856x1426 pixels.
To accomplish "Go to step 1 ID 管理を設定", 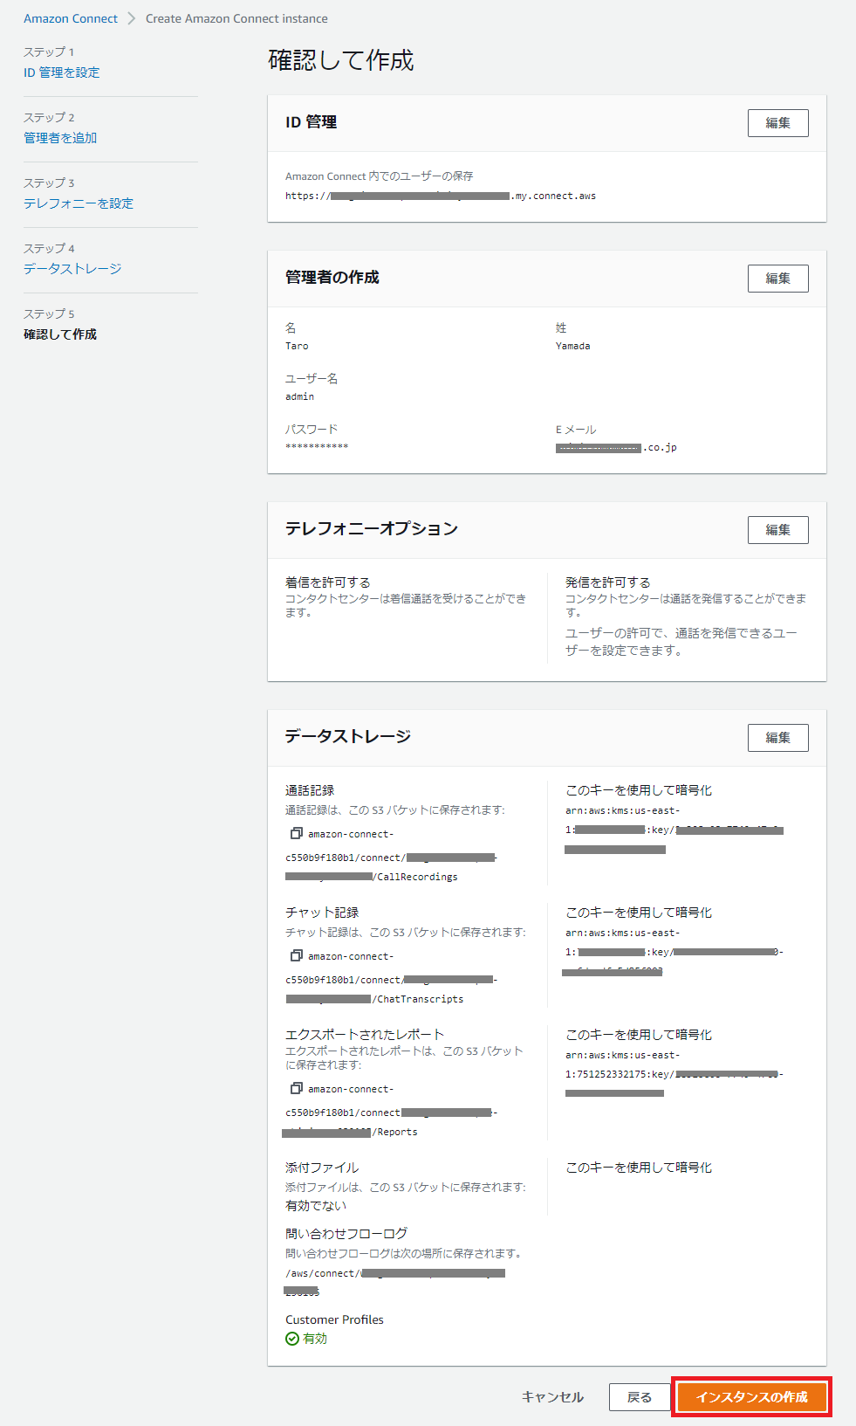I will pyautogui.click(x=61, y=72).
